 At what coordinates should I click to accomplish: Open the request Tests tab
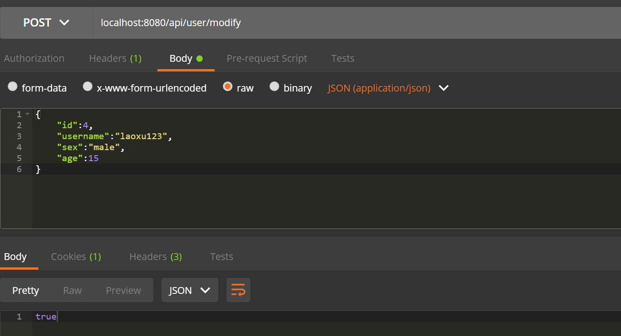343,59
